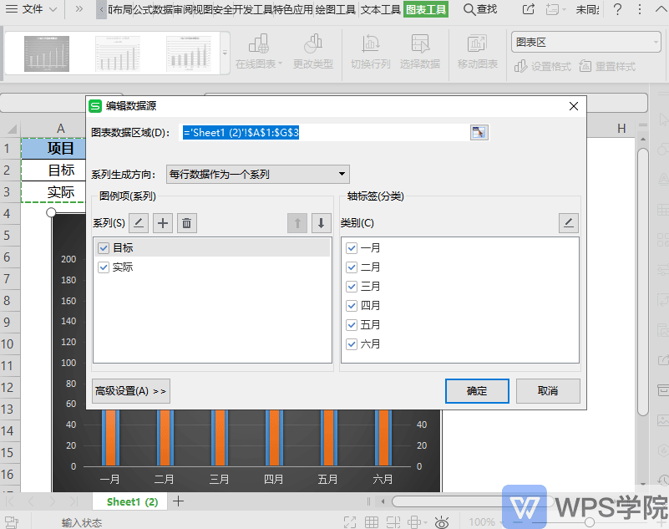Viewport: 669px width, 529px height.
Task: Expand the double-chevron quick access overflow
Action: click(79, 9)
